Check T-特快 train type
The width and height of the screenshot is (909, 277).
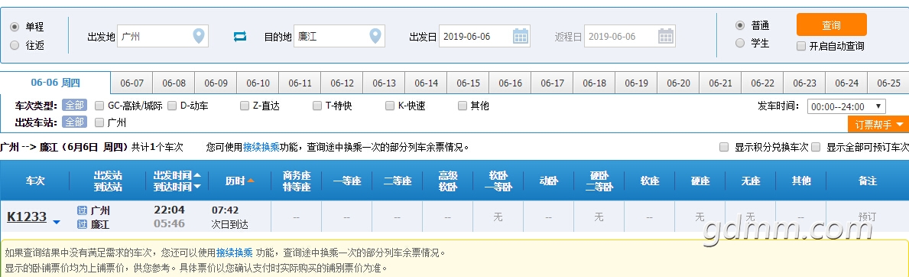point(317,106)
